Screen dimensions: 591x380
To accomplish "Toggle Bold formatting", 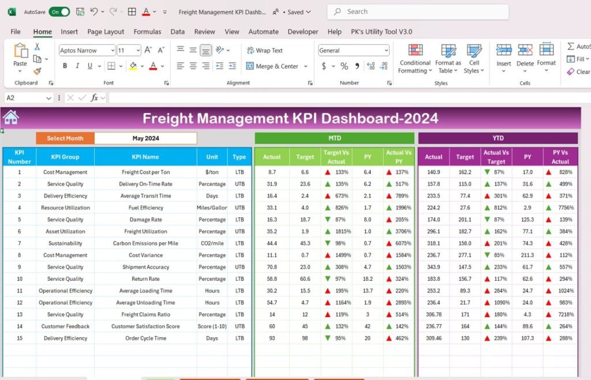I will click(65, 66).
